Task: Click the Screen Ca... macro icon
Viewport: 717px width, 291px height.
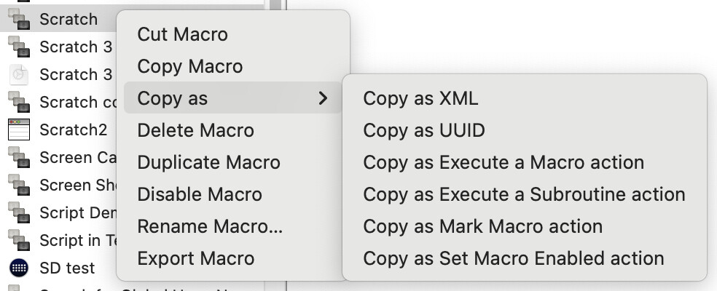Action: click(x=19, y=157)
